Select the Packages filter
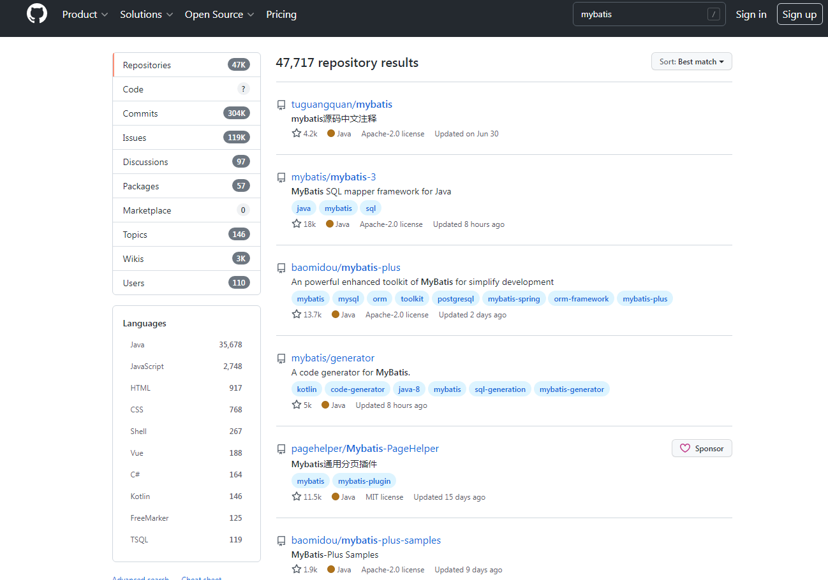The height and width of the screenshot is (580, 828). pyautogui.click(x=186, y=186)
